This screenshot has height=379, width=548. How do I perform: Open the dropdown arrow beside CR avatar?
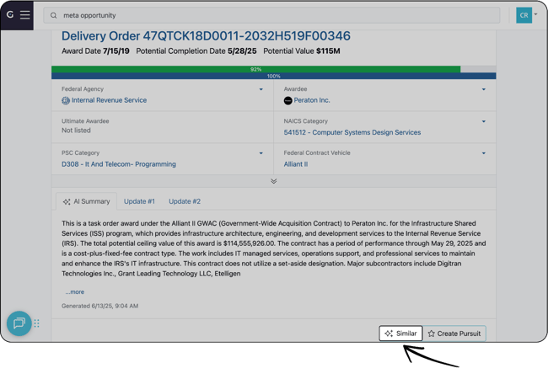tap(535, 14)
